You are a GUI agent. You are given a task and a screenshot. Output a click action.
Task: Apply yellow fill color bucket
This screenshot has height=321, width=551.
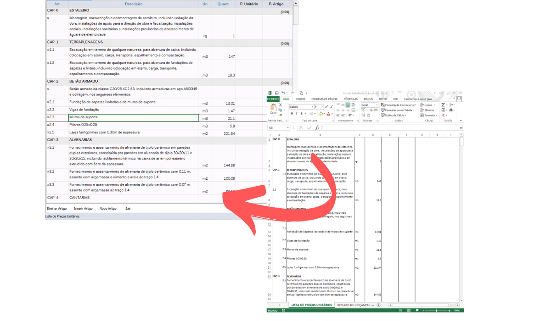point(321,114)
